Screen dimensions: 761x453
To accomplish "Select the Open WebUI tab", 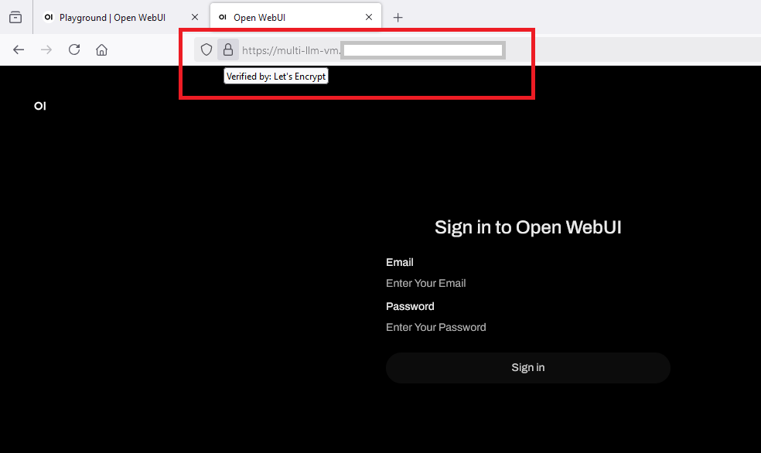I will tap(295, 18).
